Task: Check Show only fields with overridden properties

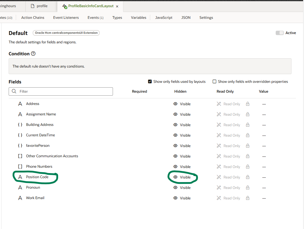Action: pos(214,81)
